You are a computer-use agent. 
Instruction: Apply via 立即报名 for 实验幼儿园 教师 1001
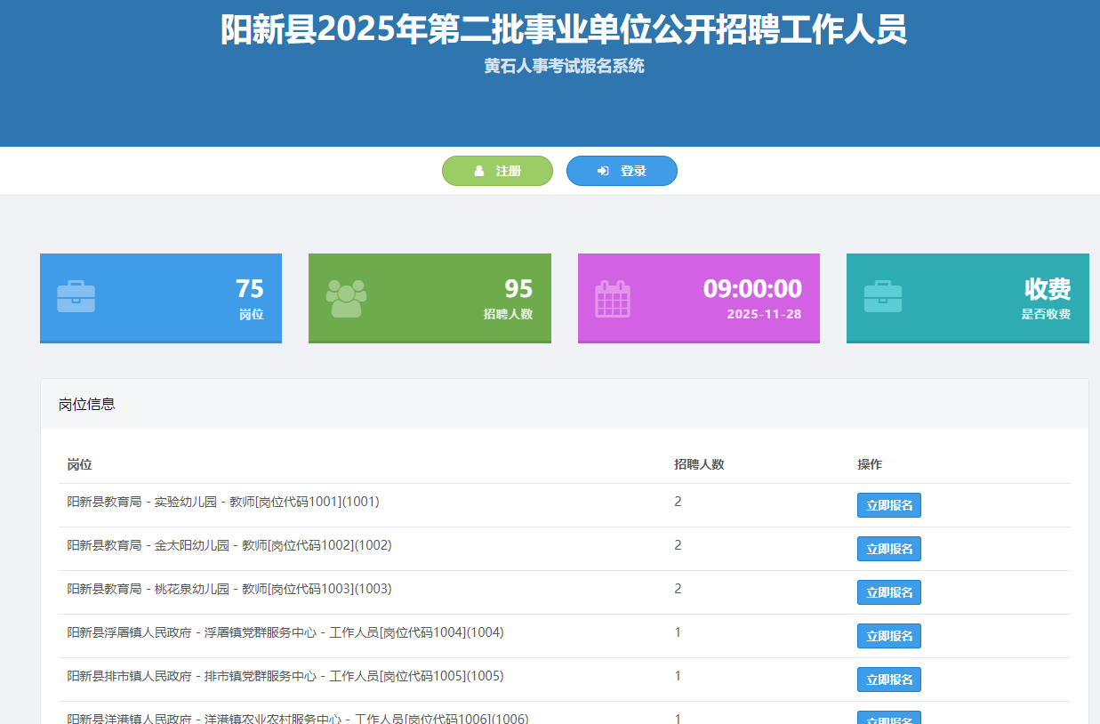pyautogui.click(x=888, y=505)
